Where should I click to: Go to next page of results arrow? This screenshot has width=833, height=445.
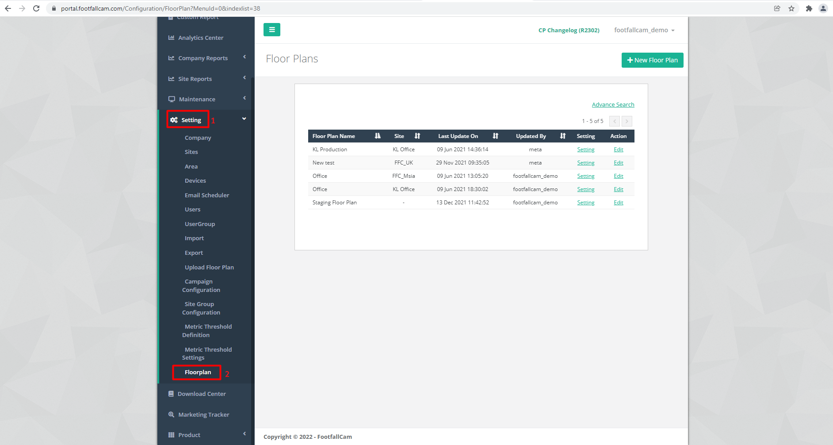pyautogui.click(x=627, y=121)
